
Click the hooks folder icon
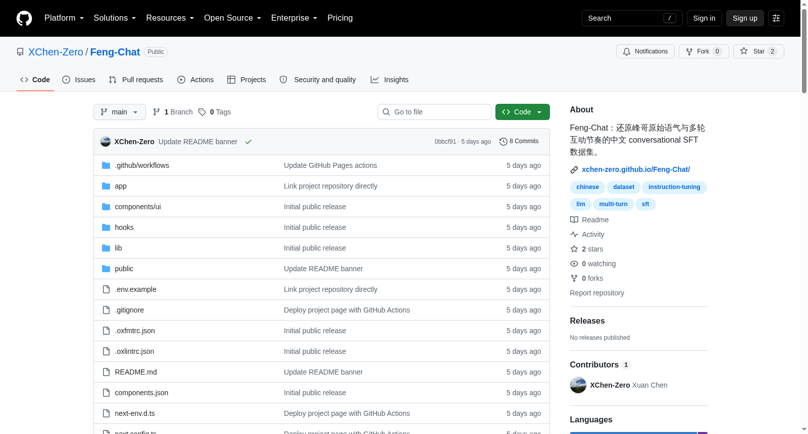coord(106,227)
